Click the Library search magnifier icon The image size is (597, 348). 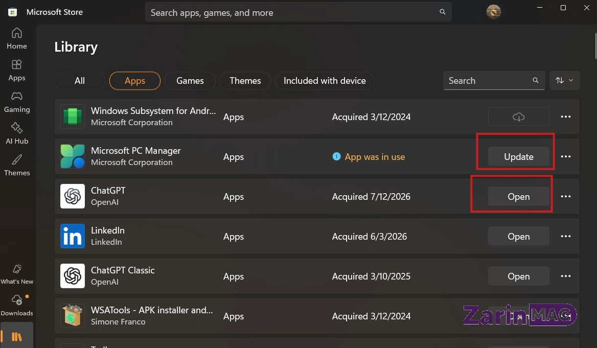tap(535, 80)
